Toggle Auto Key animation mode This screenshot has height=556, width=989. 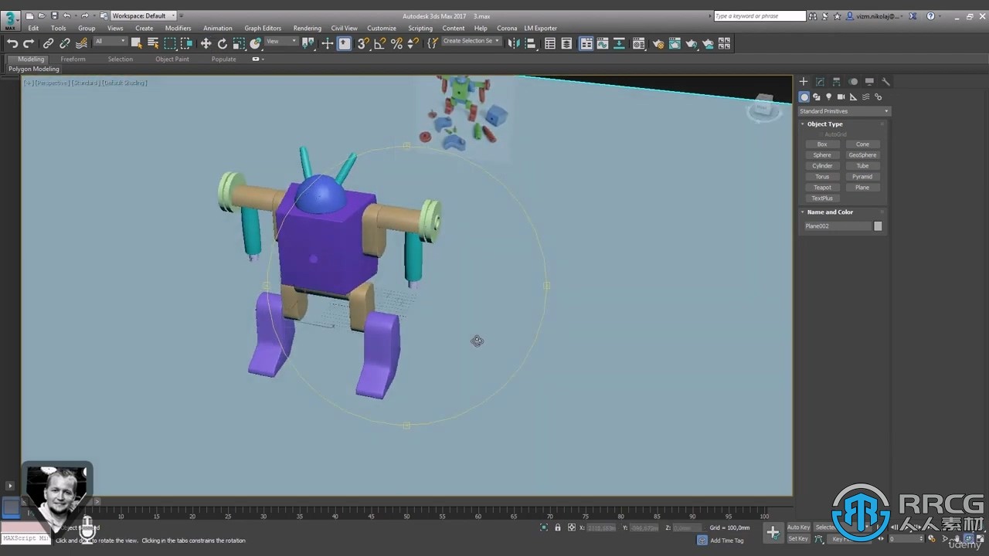click(798, 527)
